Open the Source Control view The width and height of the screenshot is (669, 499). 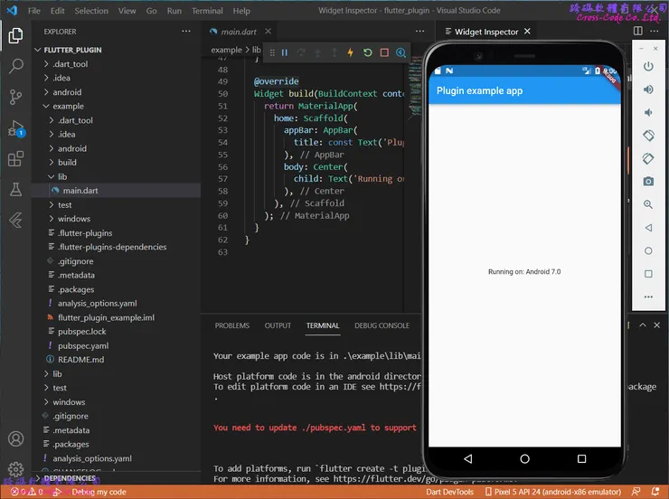click(15, 97)
